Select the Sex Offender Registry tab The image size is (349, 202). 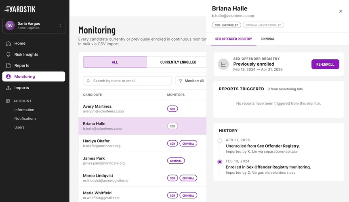click(233, 39)
